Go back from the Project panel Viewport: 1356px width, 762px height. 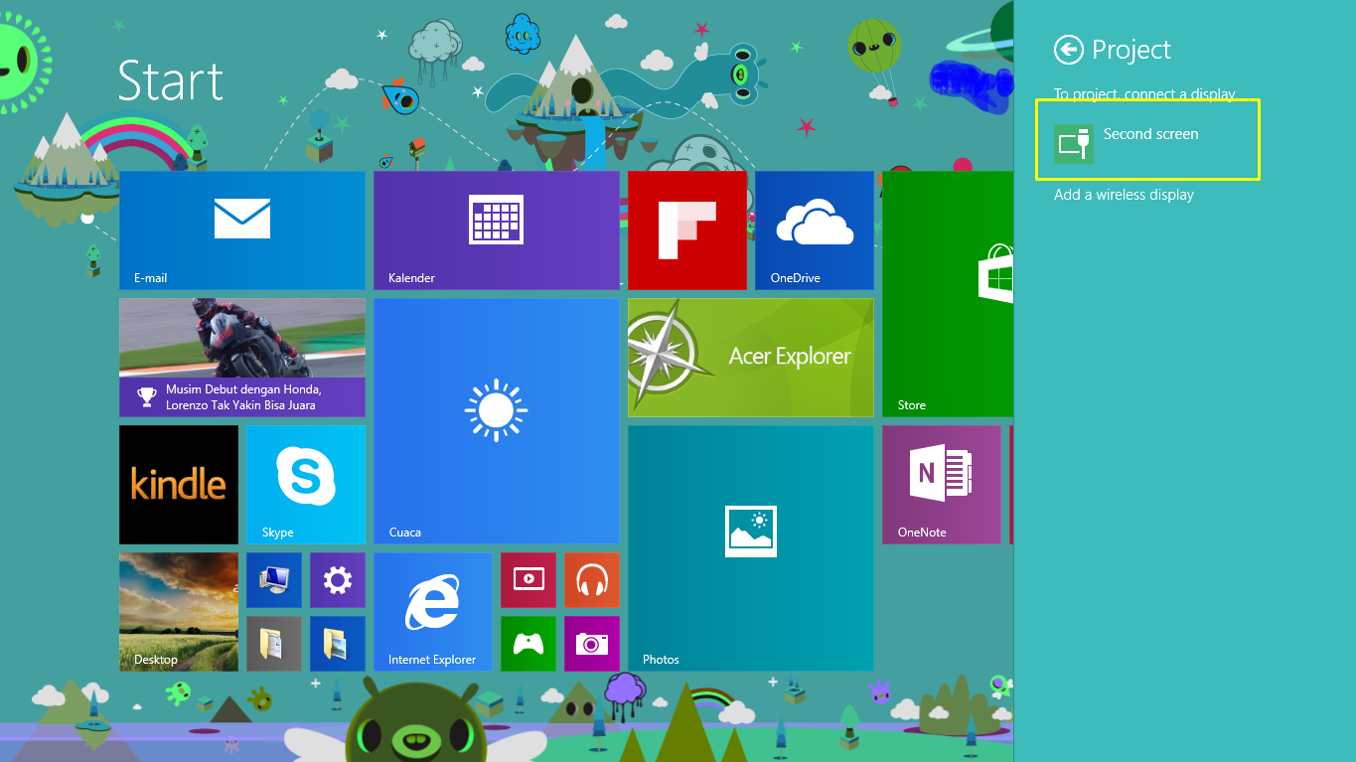pyautogui.click(x=1069, y=50)
